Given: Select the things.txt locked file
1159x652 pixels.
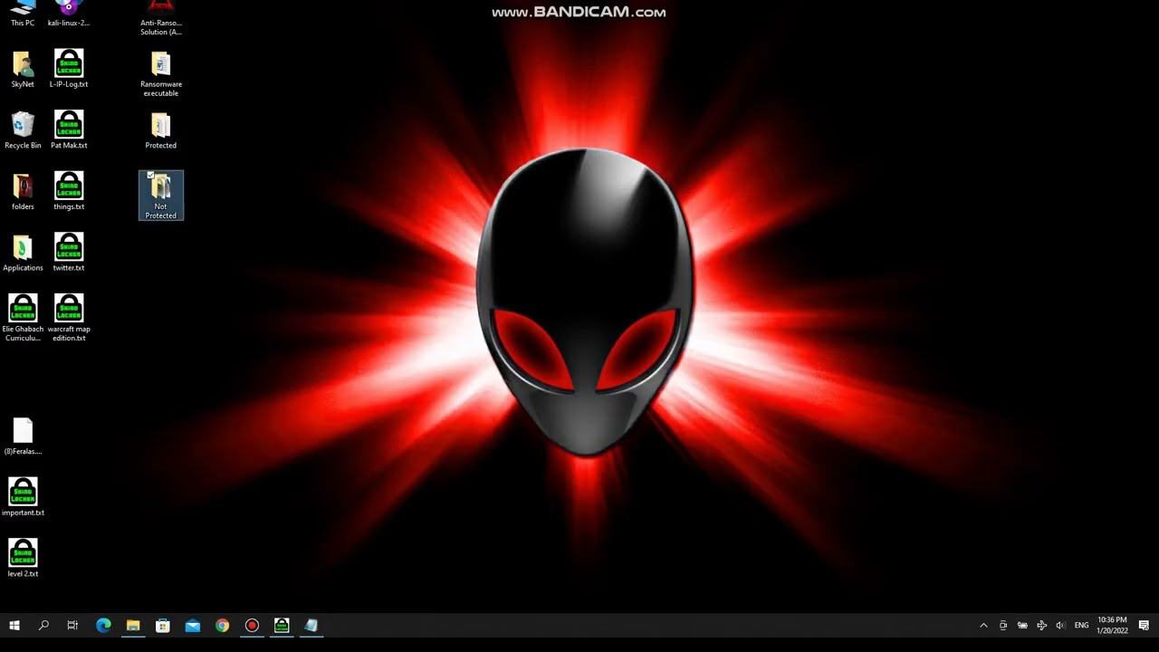Looking at the screenshot, I should tap(69, 191).
